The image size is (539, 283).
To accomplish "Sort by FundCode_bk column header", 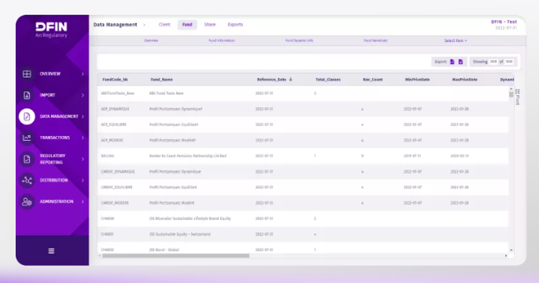I will (x=115, y=79).
